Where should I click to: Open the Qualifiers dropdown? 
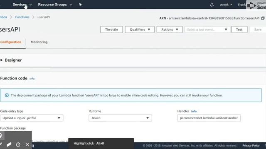pyautogui.click(x=140, y=29)
